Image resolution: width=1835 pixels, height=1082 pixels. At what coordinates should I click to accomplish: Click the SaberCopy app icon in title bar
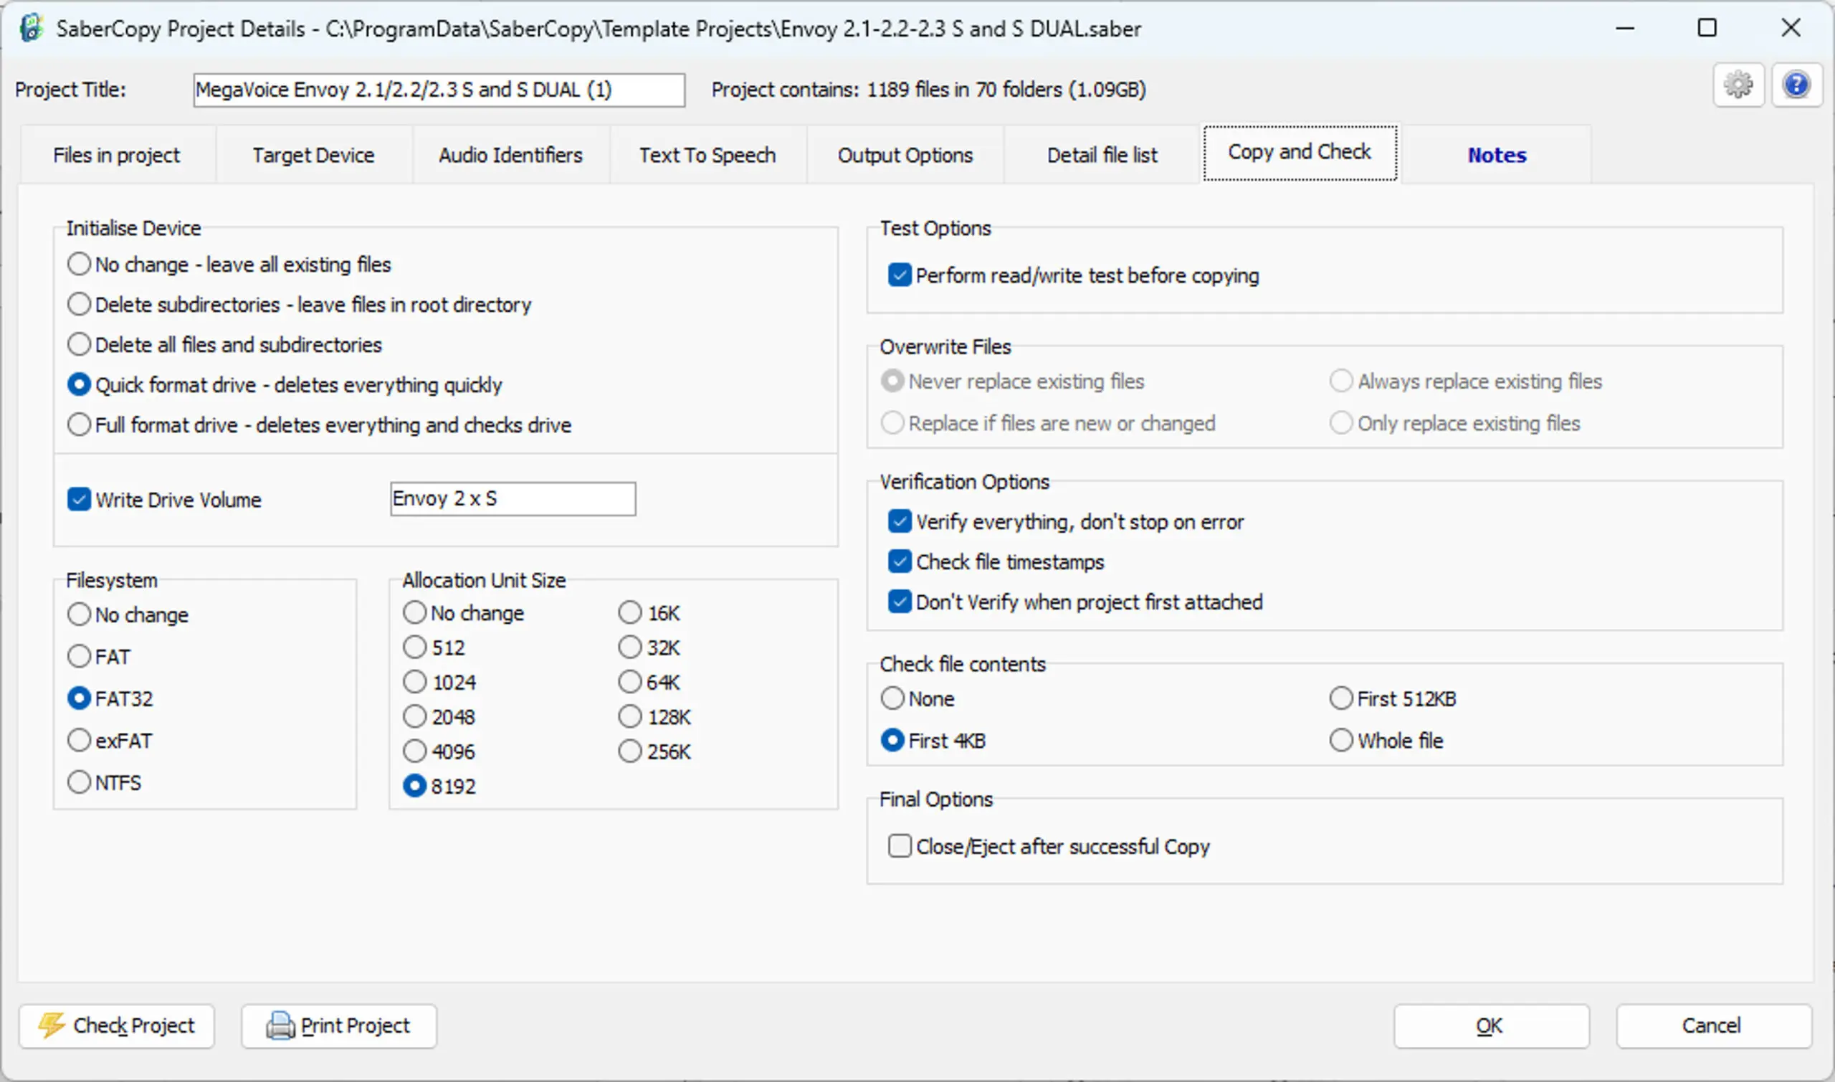tap(32, 29)
